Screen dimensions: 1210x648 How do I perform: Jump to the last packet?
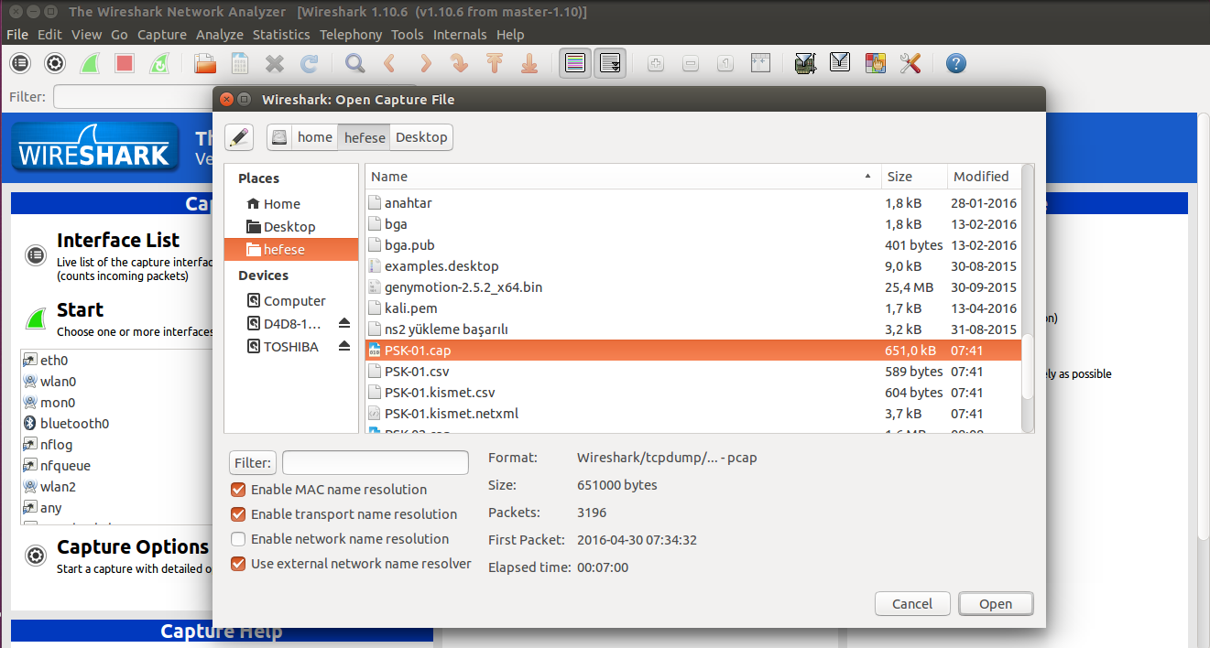tap(529, 63)
